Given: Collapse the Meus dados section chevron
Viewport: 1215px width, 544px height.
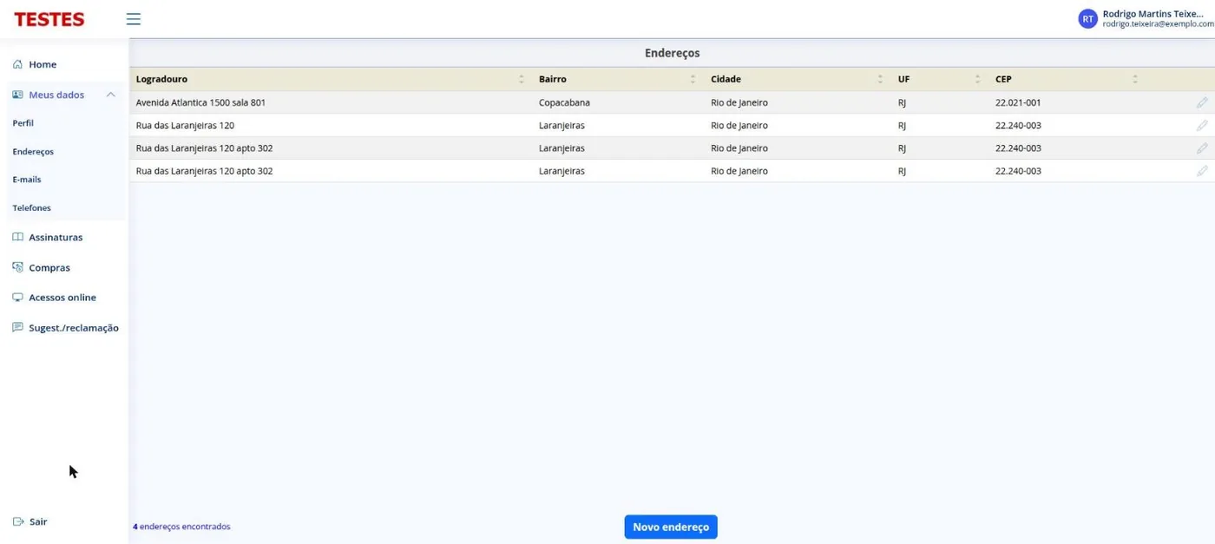Looking at the screenshot, I should point(110,95).
